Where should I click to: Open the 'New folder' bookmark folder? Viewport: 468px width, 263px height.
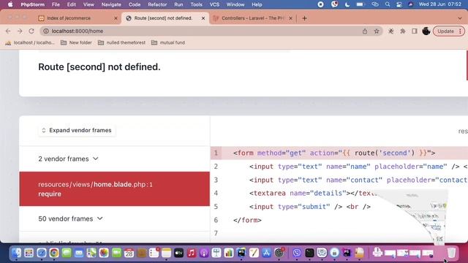tap(76, 42)
